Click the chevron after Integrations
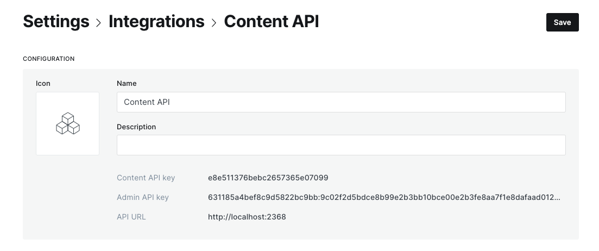Image resolution: width=599 pixels, height=251 pixels. coord(214,23)
